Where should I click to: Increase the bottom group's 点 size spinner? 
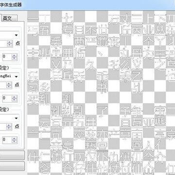click(x=9, y=125)
